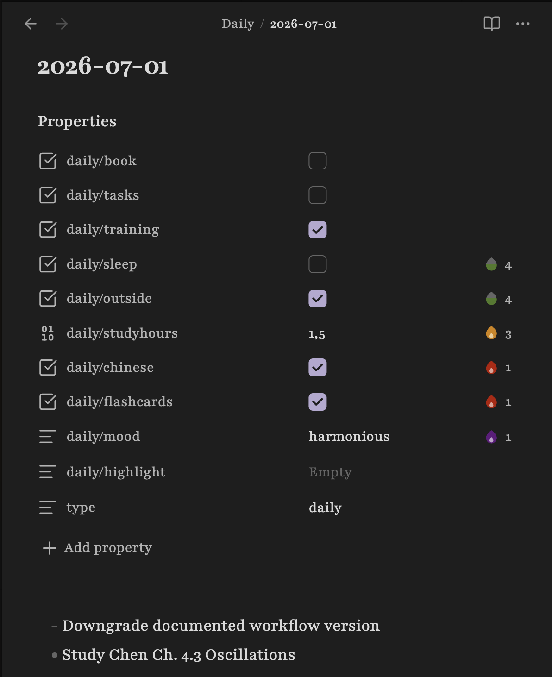Click the green streak drop for daily/sleep
Screen dimensions: 552x677
[x=491, y=264]
